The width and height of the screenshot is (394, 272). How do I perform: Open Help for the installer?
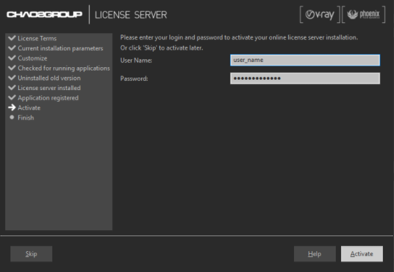coord(314,254)
